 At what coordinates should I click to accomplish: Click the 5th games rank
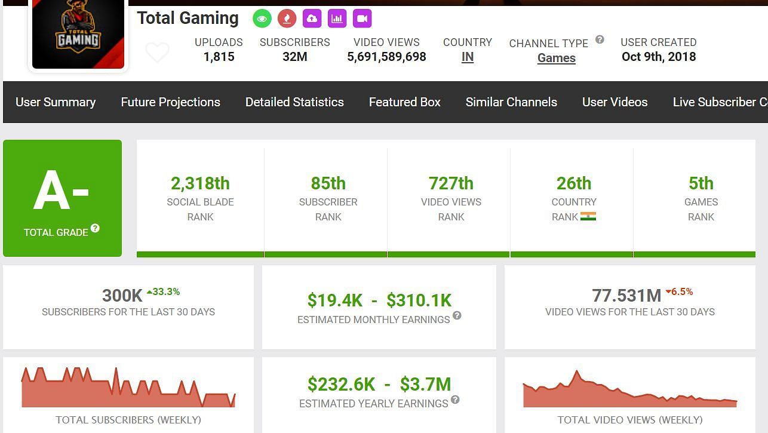pyautogui.click(x=701, y=183)
